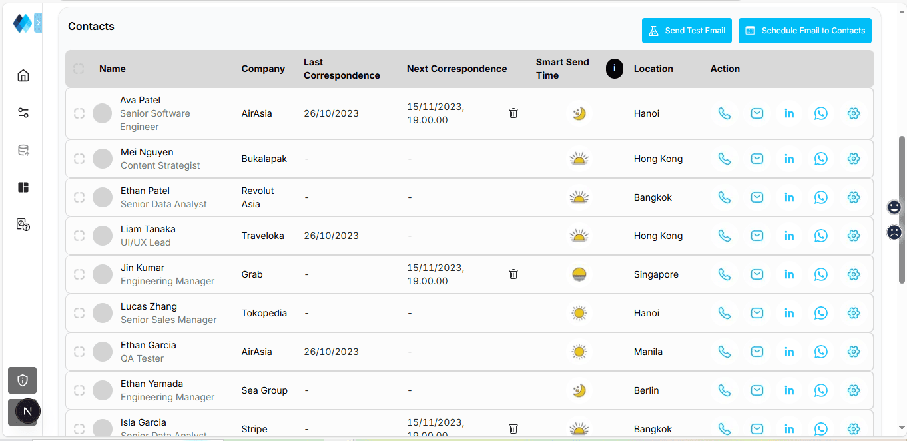This screenshot has width=907, height=441.
Task: Open sidebar filter sliders icon
Action: click(23, 113)
